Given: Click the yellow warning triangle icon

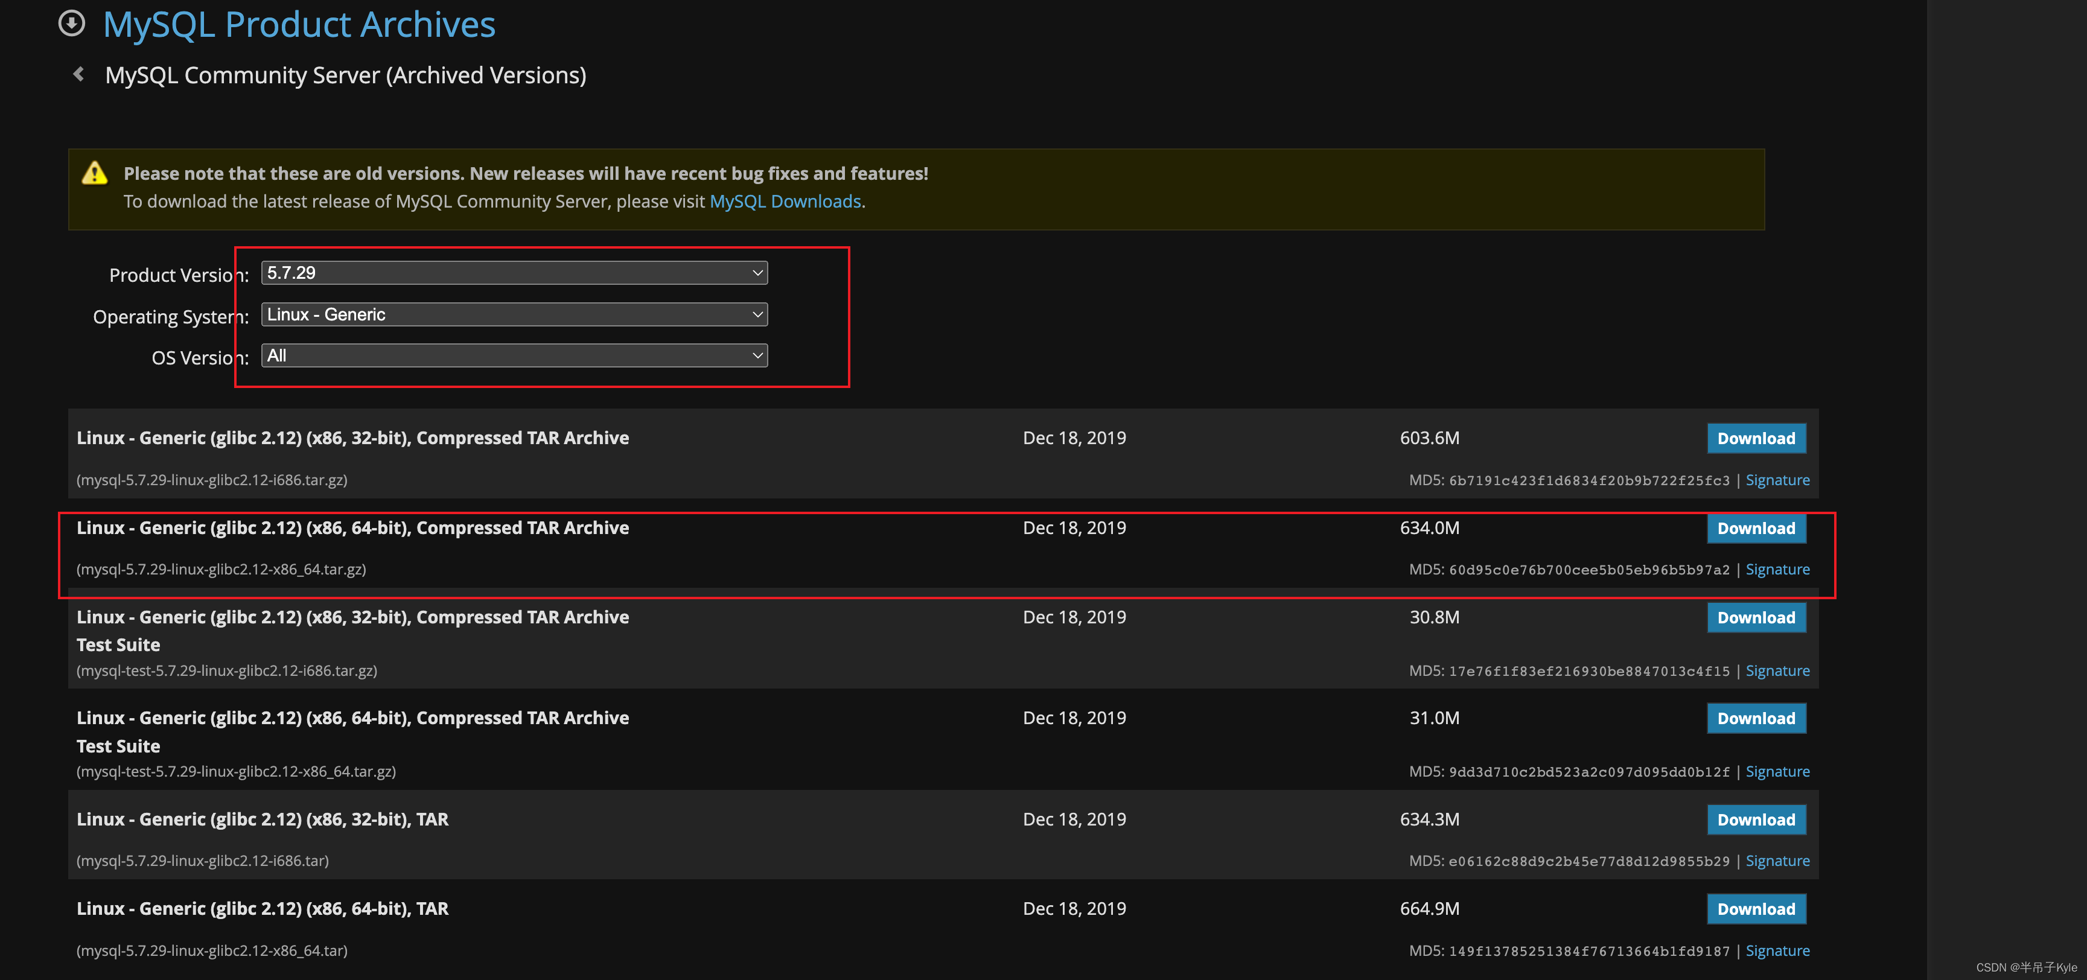Looking at the screenshot, I should click(95, 173).
